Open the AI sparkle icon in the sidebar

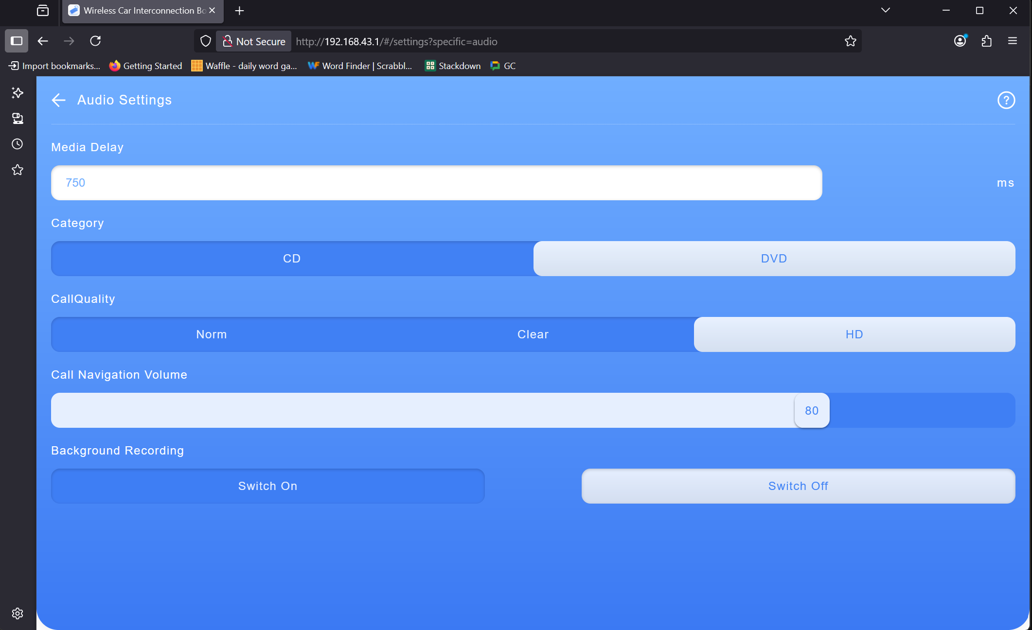(18, 93)
